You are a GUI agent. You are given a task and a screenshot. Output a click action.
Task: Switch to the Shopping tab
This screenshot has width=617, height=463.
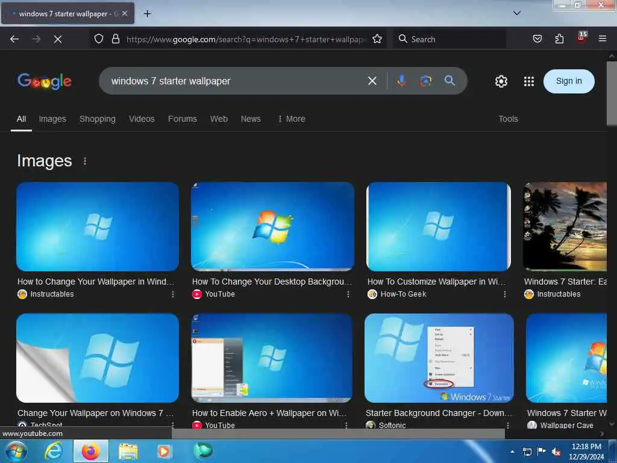point(98,119)
